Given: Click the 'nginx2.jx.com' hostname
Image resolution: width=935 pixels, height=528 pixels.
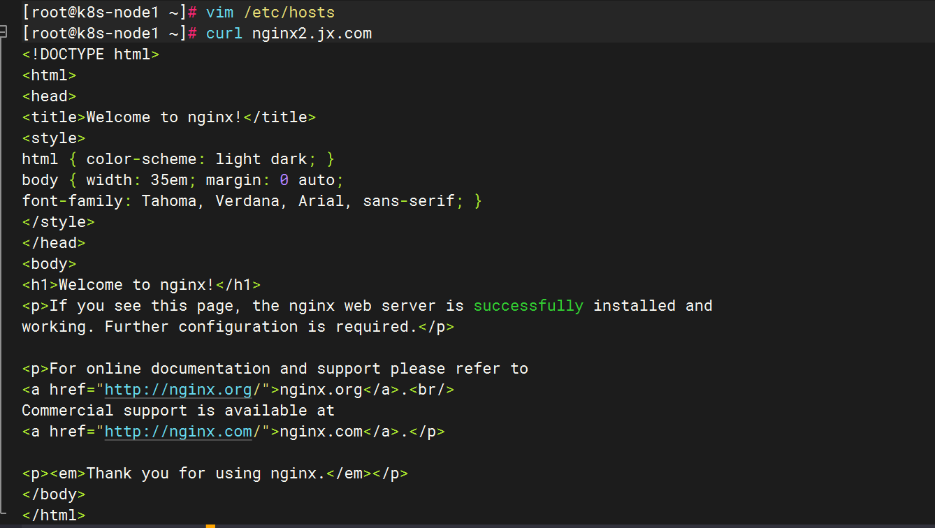Looking at the screenshot, I should click(x=312, y=34).
